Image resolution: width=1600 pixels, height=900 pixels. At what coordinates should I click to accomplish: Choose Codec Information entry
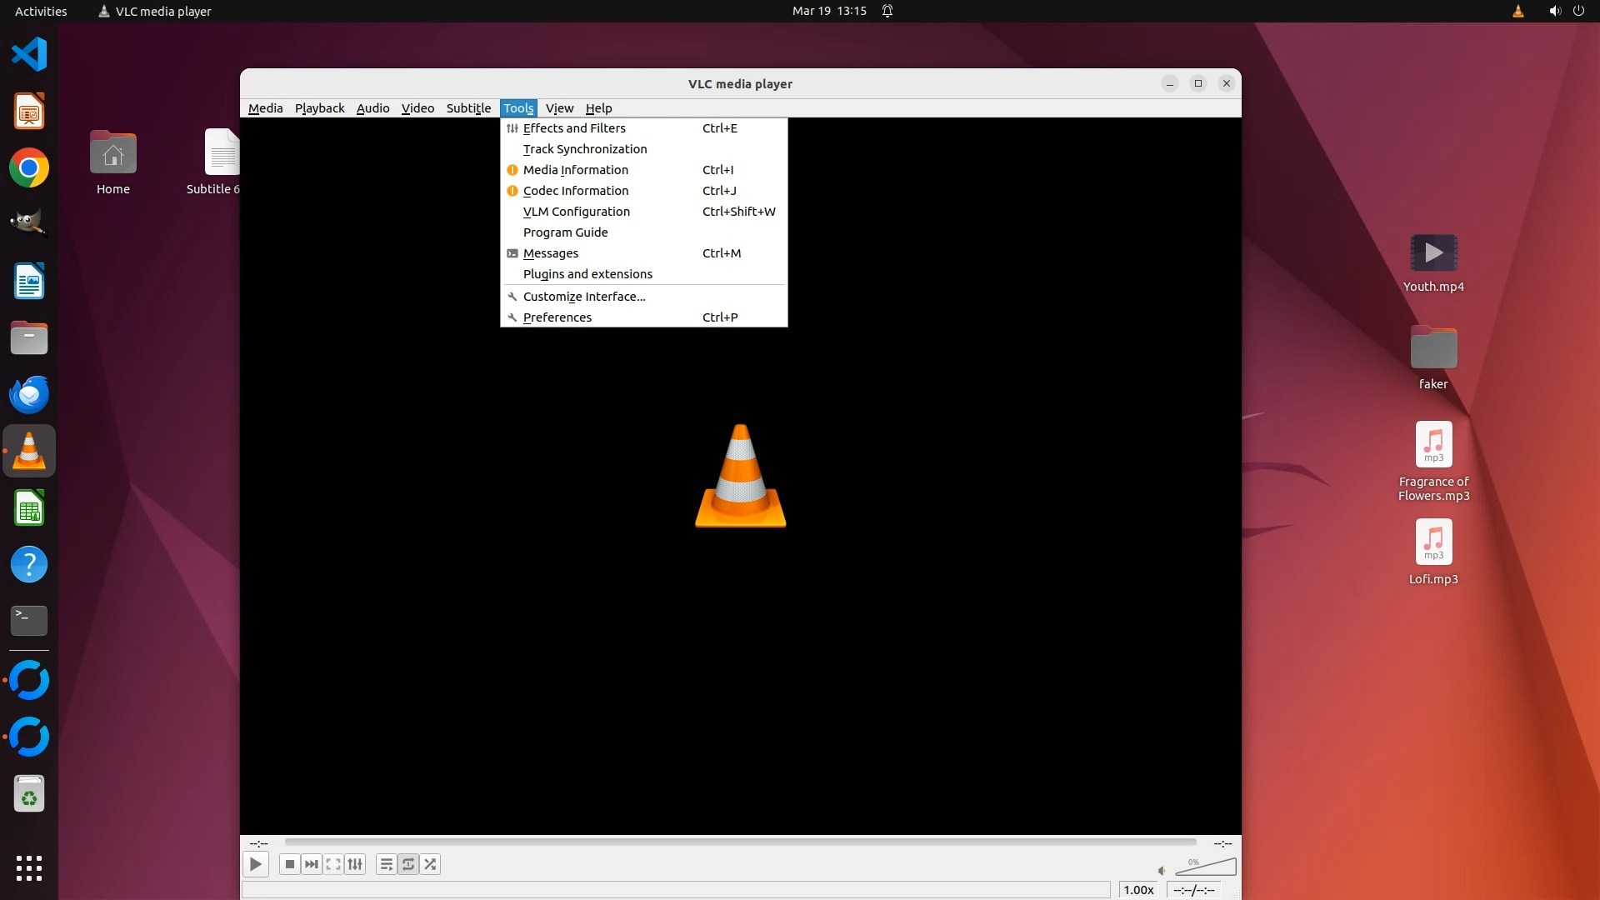point(575,191)
